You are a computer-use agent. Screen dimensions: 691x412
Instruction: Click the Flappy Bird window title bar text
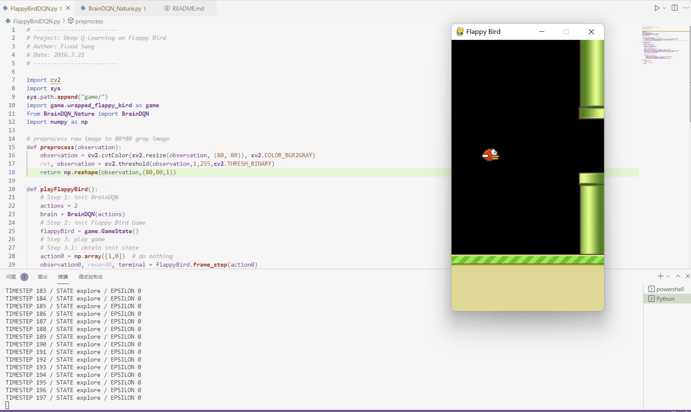coord(483,31)
